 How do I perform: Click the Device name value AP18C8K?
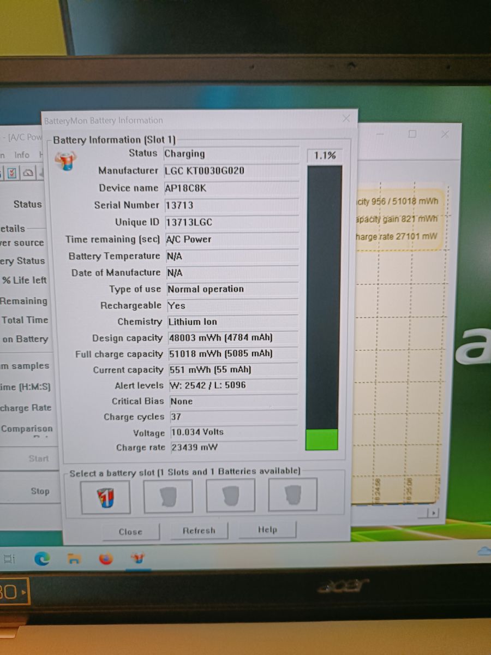pos(232,188)
